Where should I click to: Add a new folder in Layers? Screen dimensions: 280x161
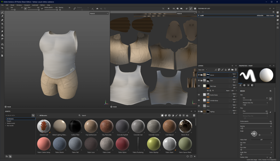tap(232, 70)
